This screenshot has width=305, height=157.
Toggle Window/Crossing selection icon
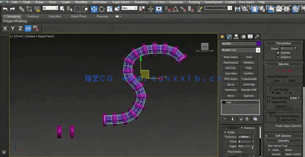[85, 9]
